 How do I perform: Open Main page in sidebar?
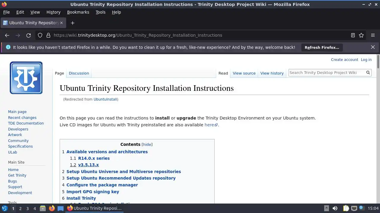[17, 112]
